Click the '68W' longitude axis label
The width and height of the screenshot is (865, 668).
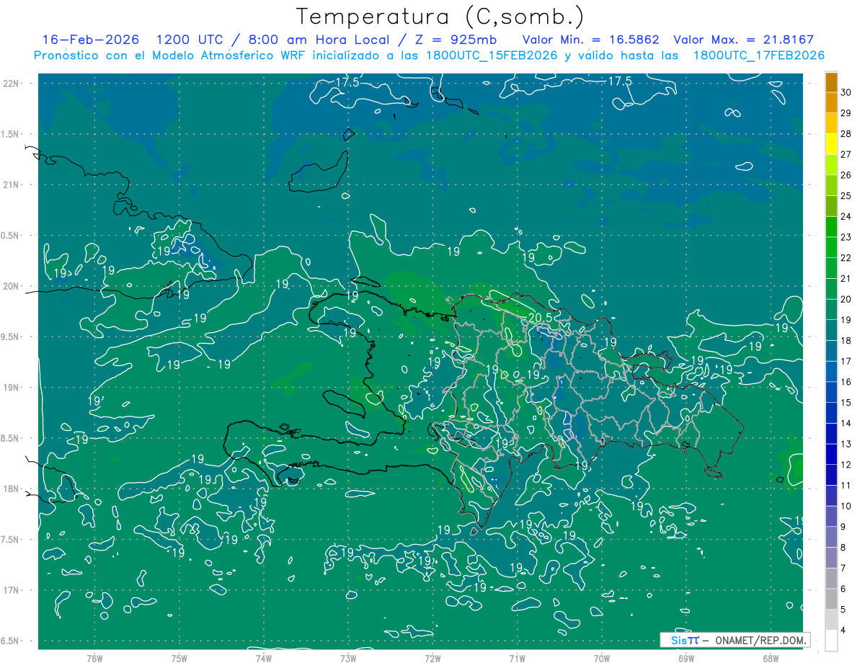click(771, 658)
